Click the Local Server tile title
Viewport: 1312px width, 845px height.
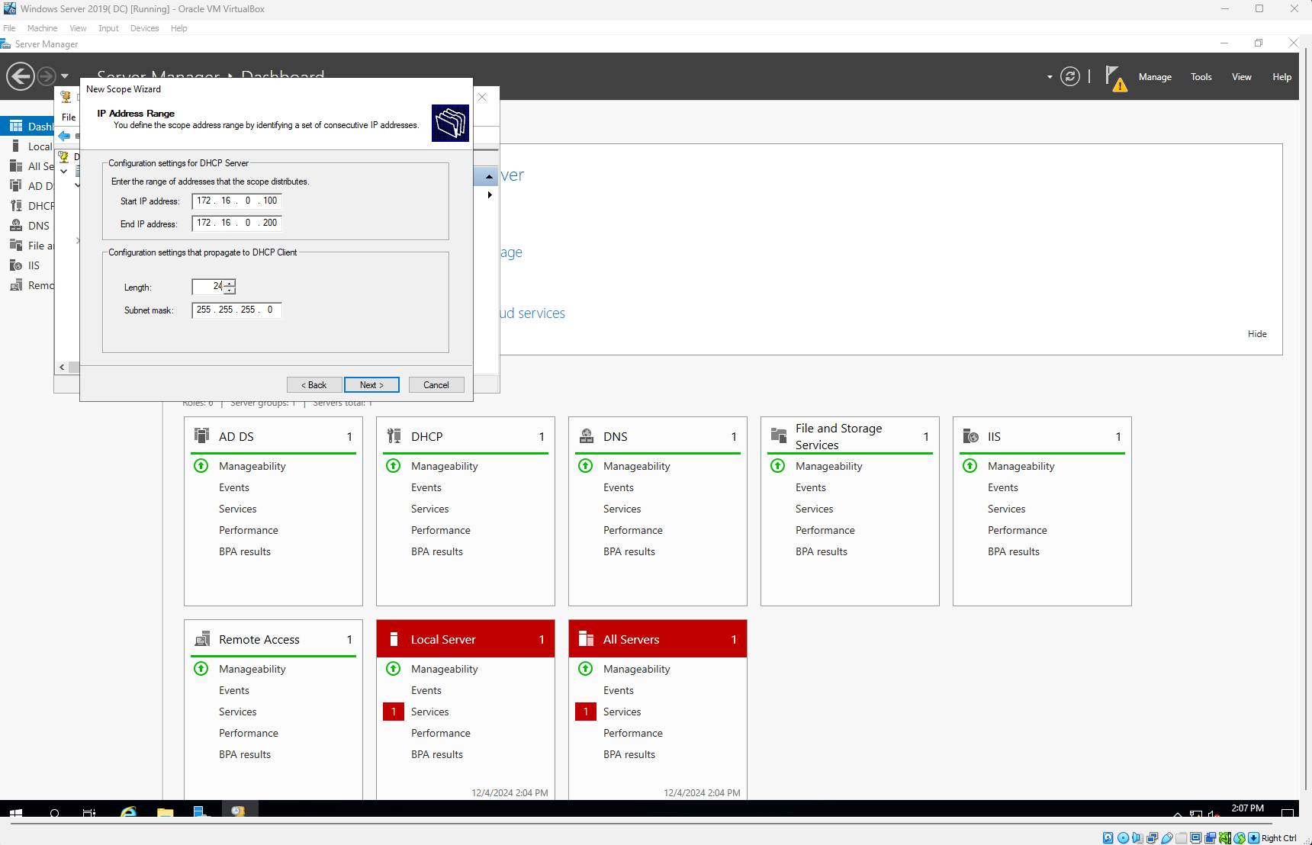click(x=442, y=639)
